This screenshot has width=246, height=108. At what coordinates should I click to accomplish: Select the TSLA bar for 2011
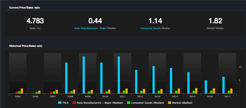pos(119,75)
